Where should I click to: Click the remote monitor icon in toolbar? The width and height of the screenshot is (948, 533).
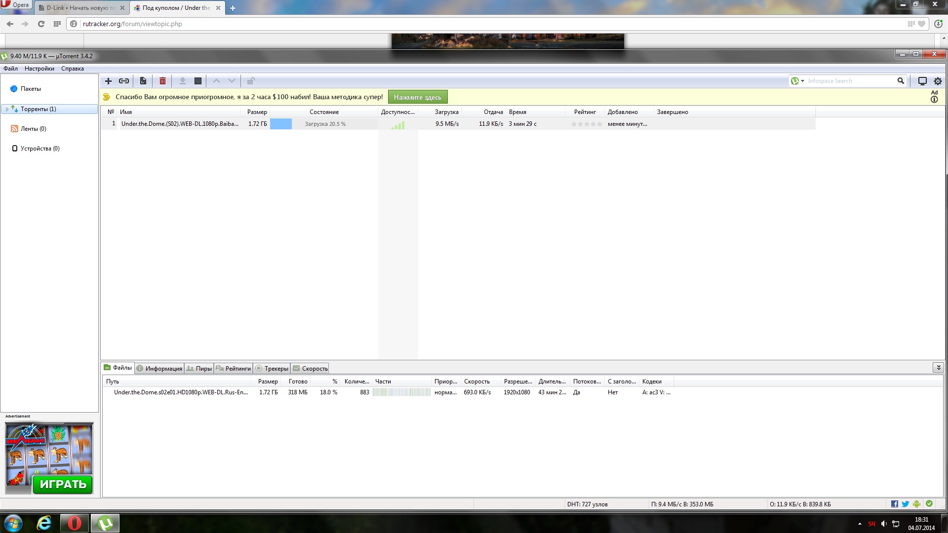coord(922,81)
